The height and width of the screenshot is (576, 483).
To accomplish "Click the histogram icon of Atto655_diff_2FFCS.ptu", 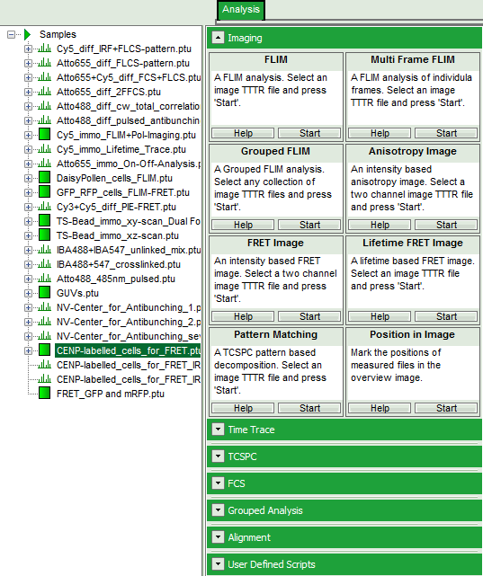I will pos(44,92).
